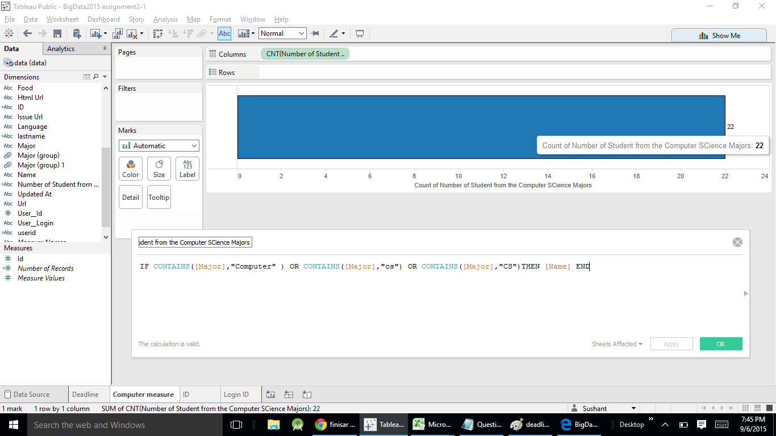Click the view data grid icon in Dimensions
The image size is (776, 436).
tap(87, 77)
